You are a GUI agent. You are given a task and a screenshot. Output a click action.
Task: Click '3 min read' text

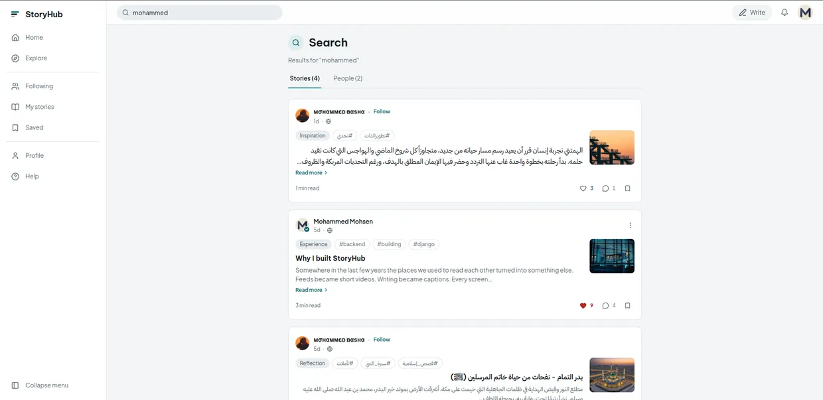[x=308, y=306]
